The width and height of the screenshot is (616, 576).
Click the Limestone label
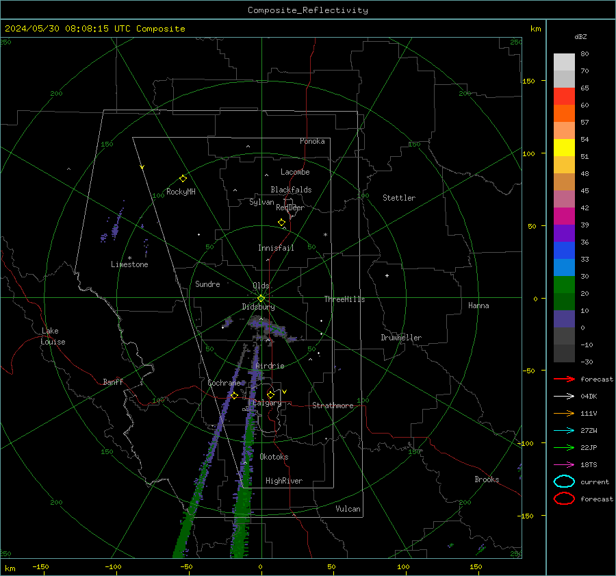pyautogui.click(x=129, y=264)
